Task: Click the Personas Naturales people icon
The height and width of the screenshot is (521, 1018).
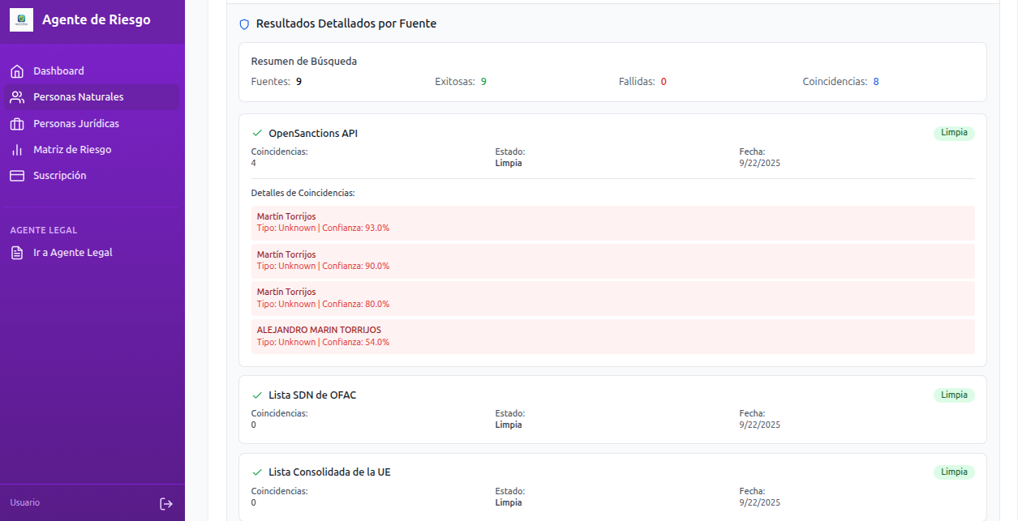Action: (16, 96)
